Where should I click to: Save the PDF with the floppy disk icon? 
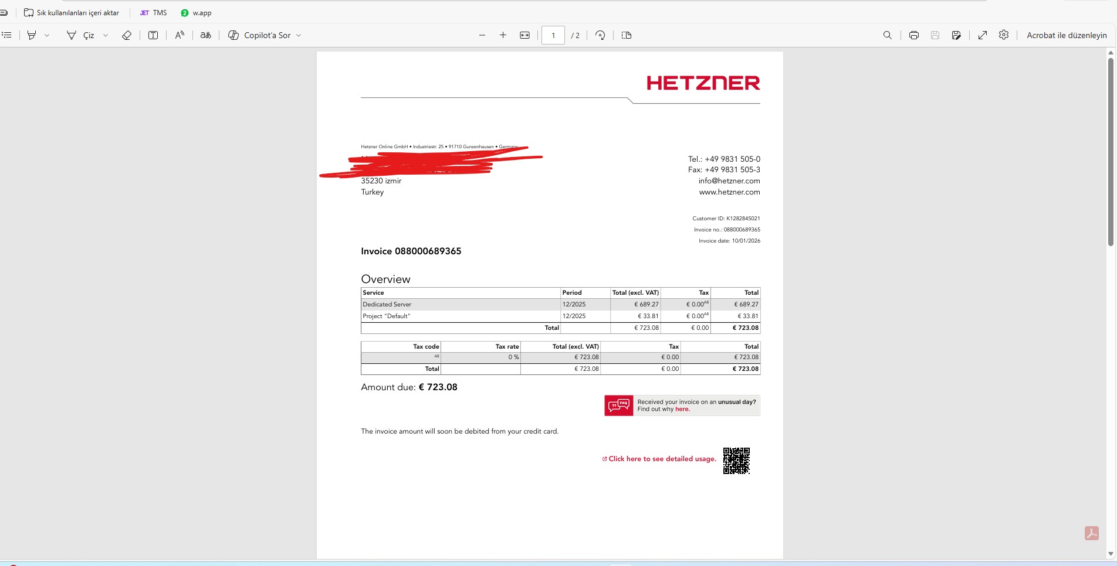pyautogui.click(x=935, y=35)
